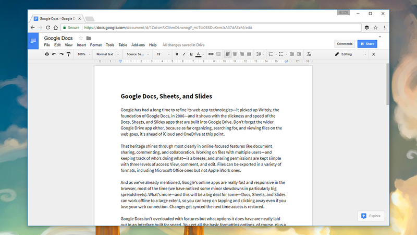Click the Comments button
This screenshot has height=235, width=417.
tap(345, 44)
